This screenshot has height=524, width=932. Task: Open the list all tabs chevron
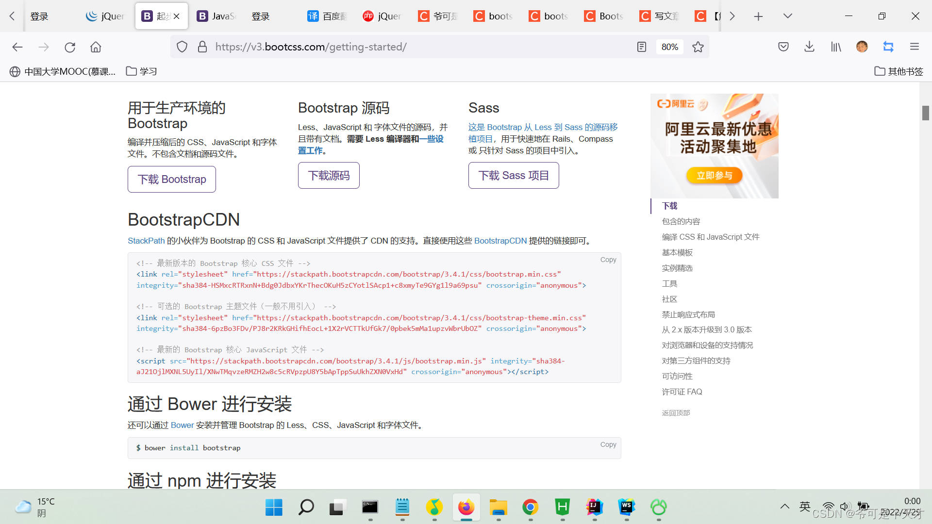tap(787, 16)
